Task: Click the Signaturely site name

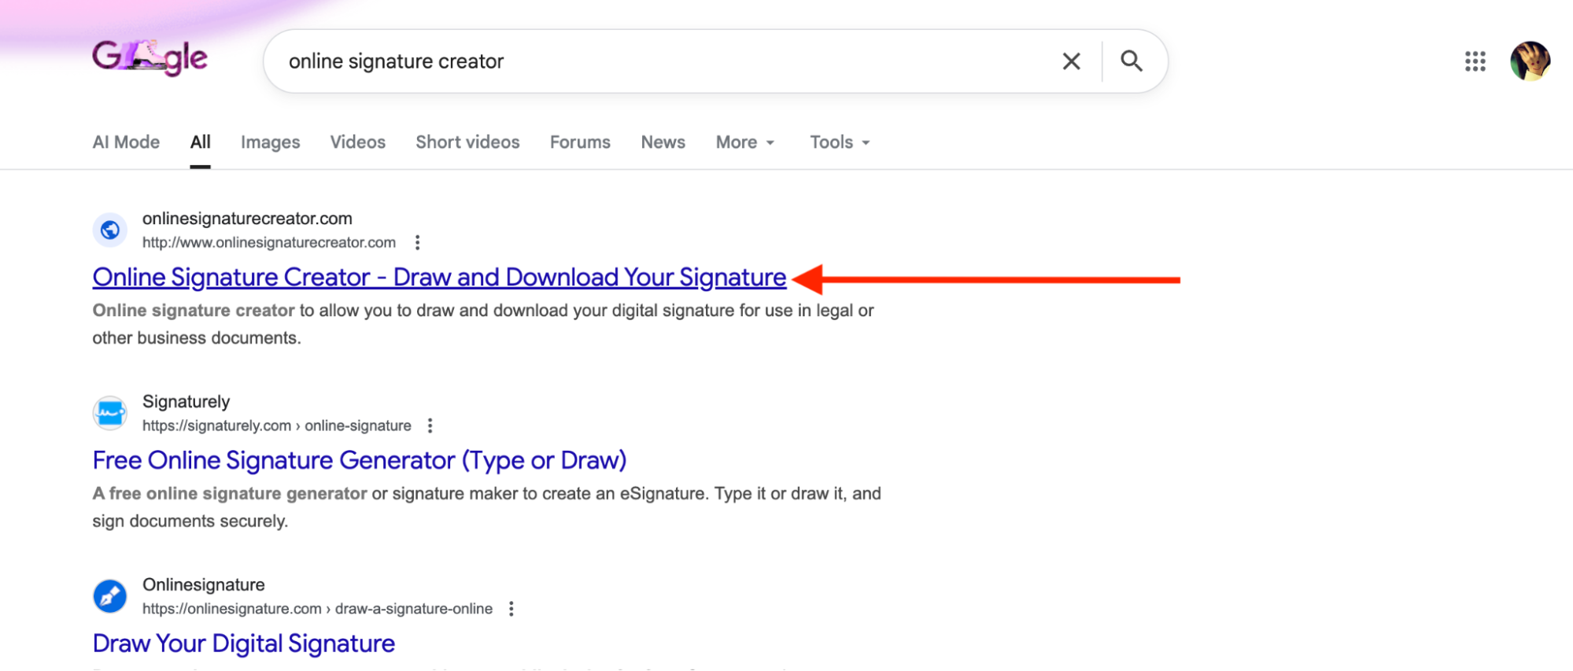Action: [186, 402]
